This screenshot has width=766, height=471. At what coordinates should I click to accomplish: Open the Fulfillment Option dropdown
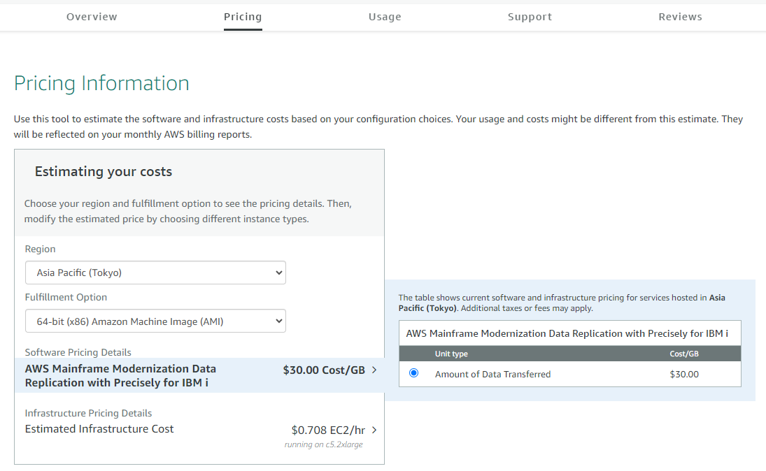[155, 321]
